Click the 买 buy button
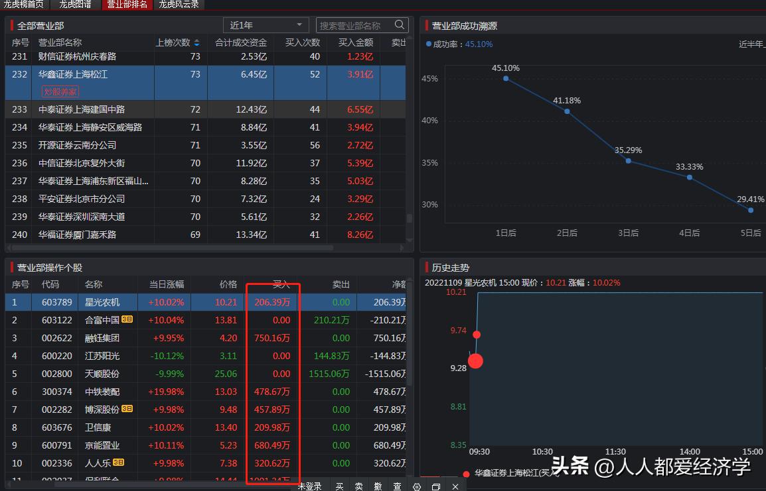 pos(339,486)
